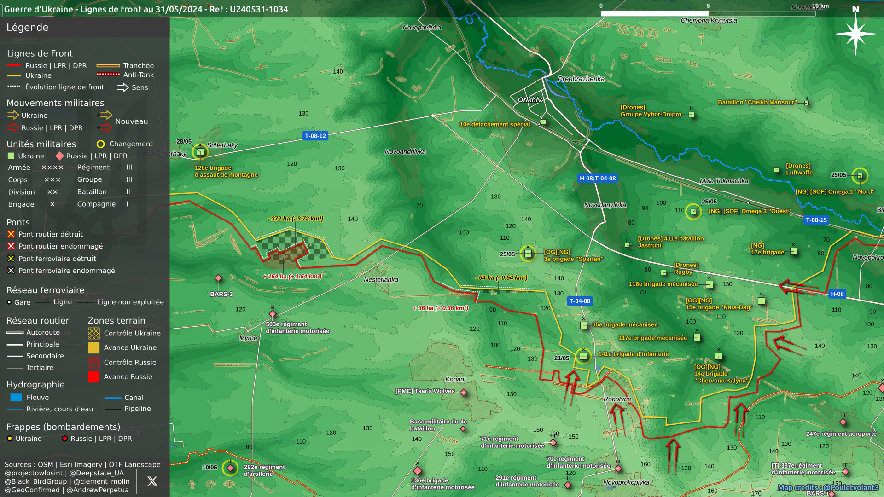Viewport: 884px width, 497px height.
Task: Click the 3e brigade Spartan unit icon
Action: pyautogui.click(x=528, y=253)
